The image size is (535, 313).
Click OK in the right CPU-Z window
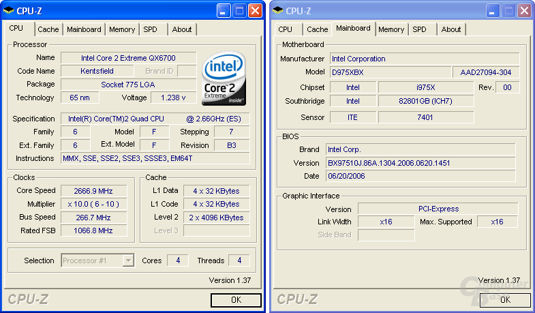pos(505,300)
